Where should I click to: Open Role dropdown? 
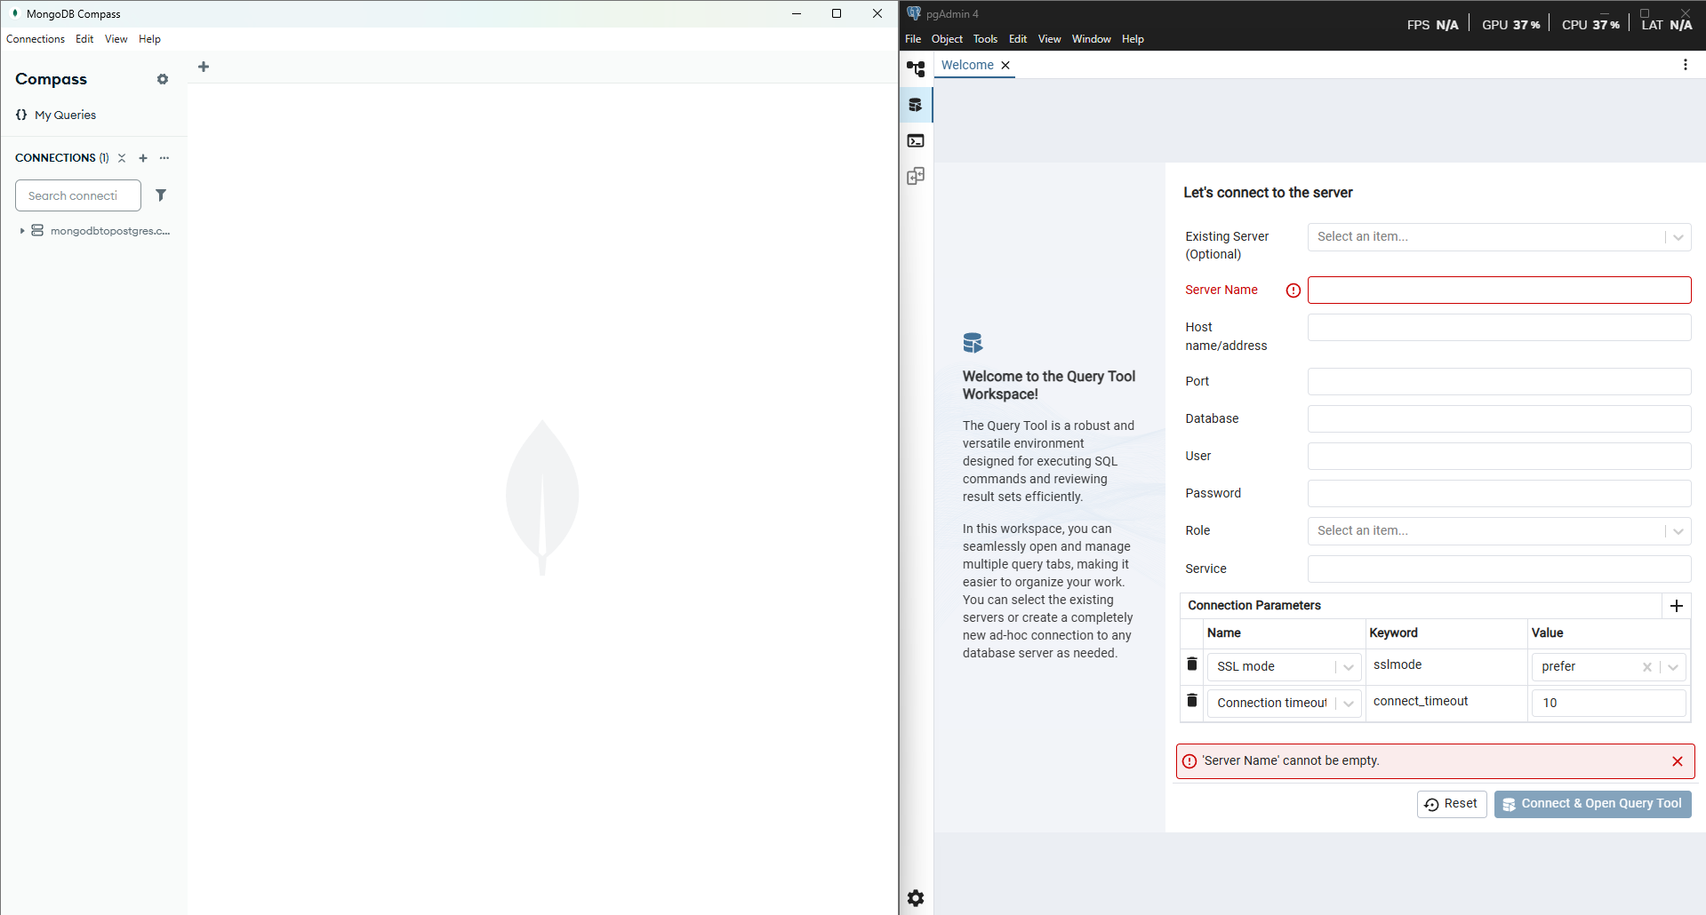coord(1499,531)
